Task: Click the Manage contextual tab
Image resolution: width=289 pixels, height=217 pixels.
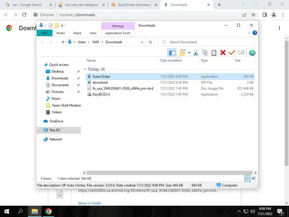Action: (118, 26)
